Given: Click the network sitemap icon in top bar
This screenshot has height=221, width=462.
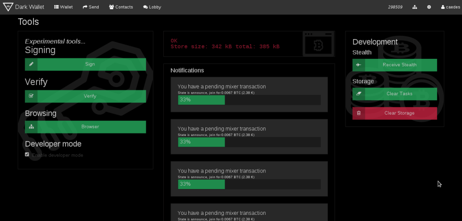Looking at the screenshot, I should click(415, 7).
